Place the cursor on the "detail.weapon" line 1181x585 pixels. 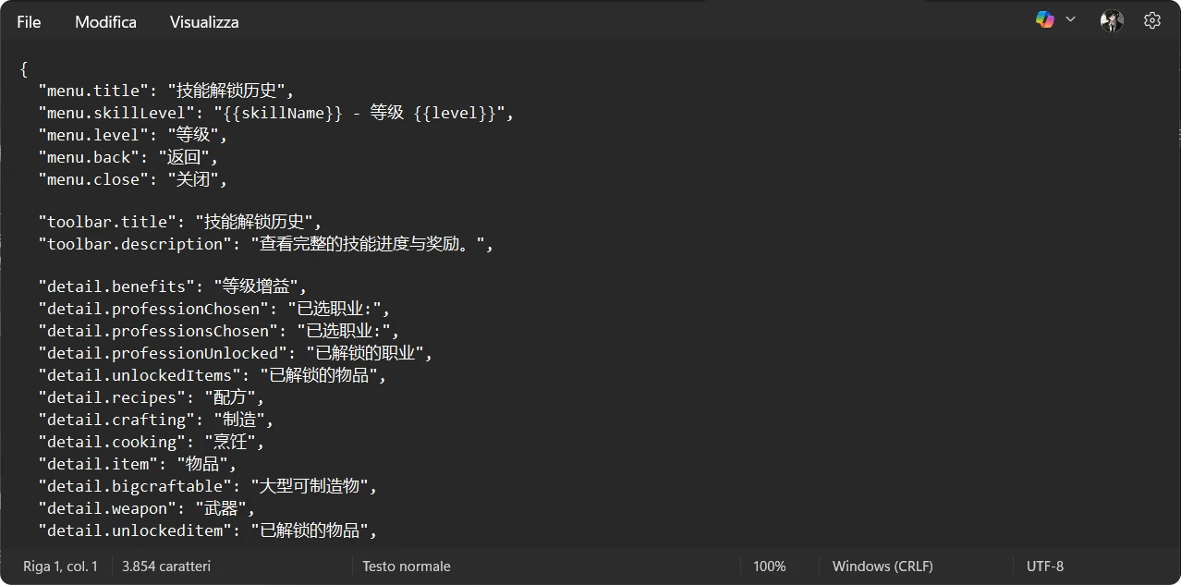pyautogui.click(x=146, y=508)
